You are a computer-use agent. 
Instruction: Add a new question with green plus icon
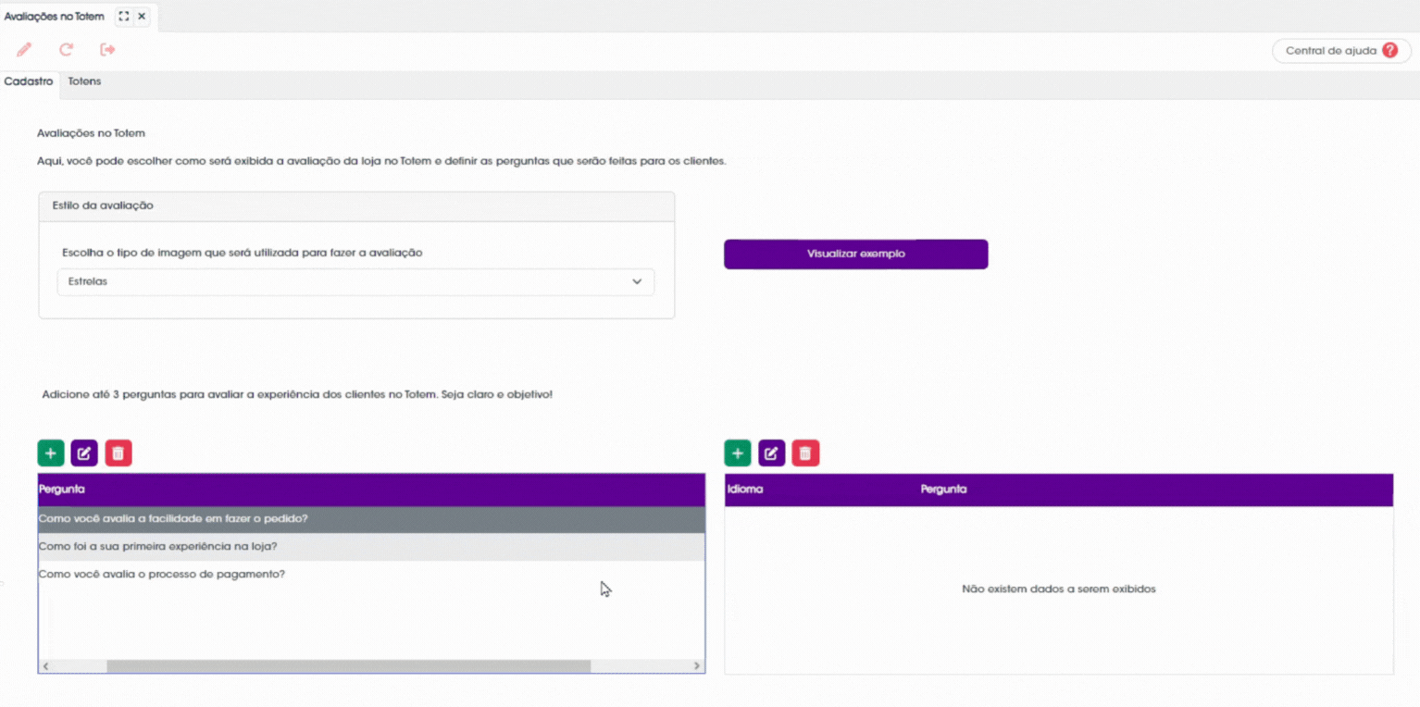[x=51, y=453]
